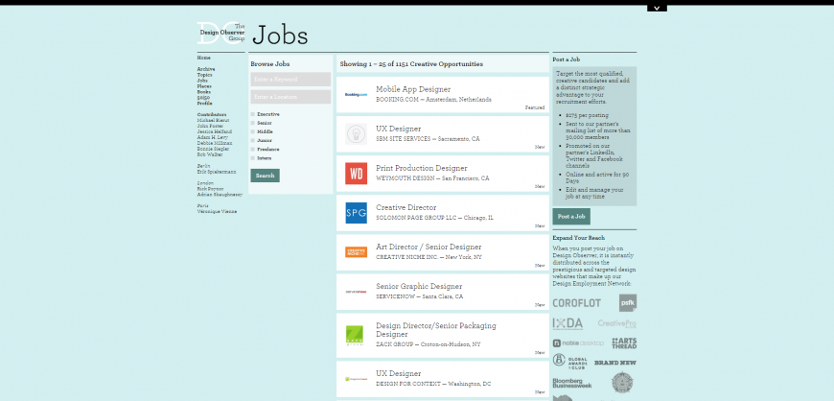The image size is (834, 401).
Task: Check the Intern checkbox
Action: pyautogui.click(x=253, y=158)
